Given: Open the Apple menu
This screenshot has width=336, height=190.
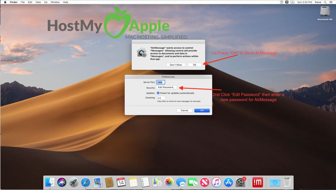Looking at the screenshot, I should click(5, 2).
